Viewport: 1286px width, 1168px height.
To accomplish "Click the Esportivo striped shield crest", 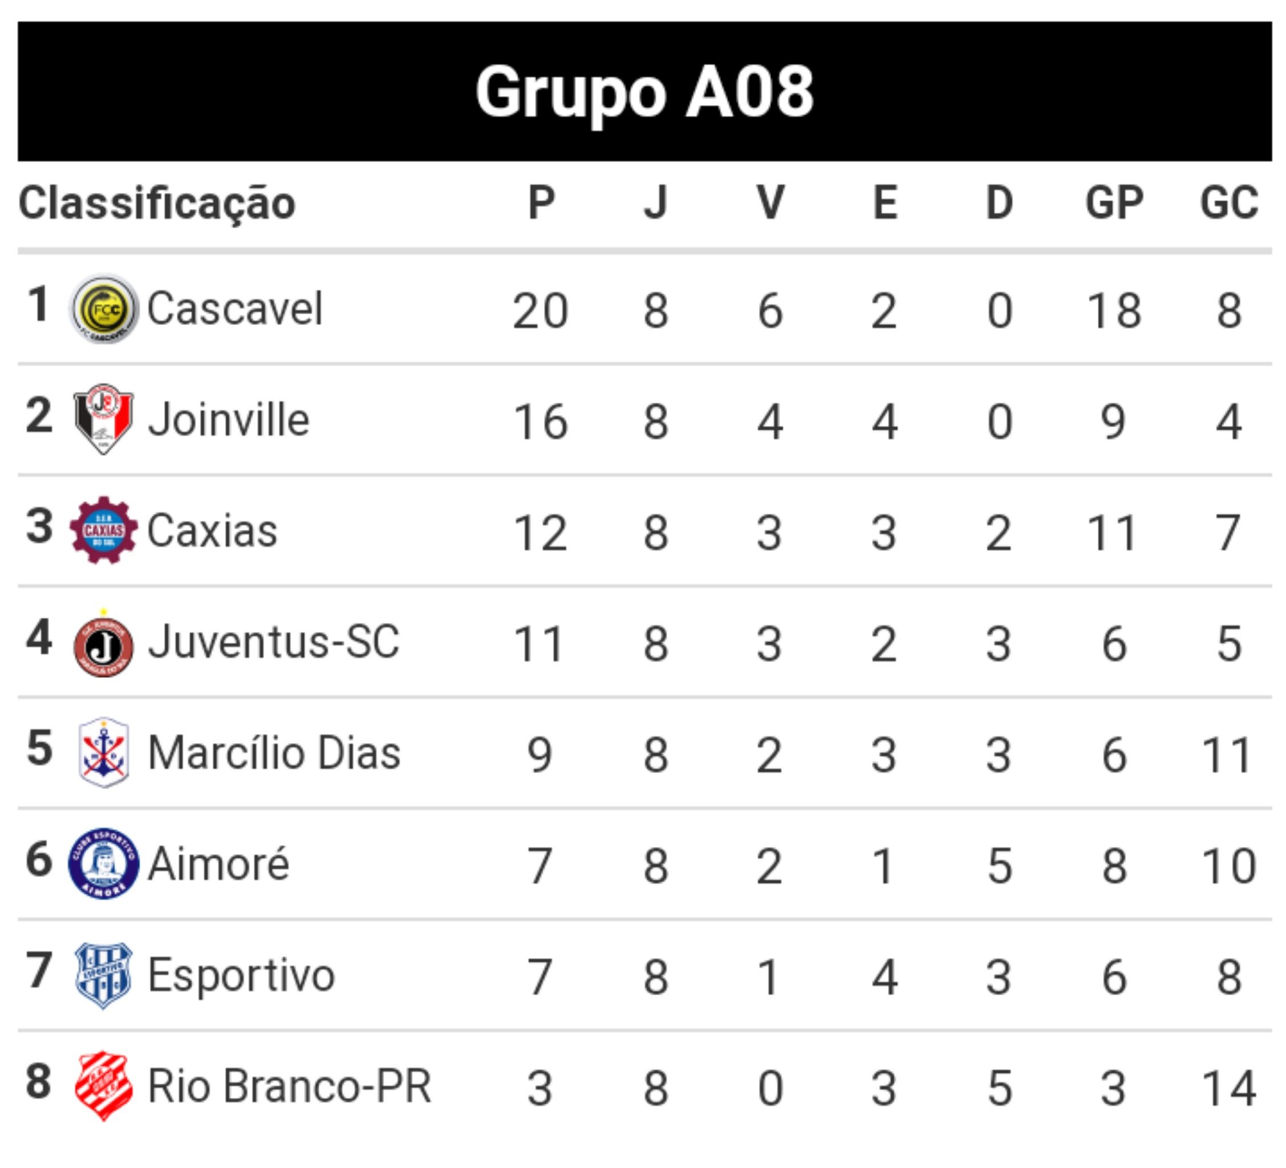I will click(x=103, y=975).
